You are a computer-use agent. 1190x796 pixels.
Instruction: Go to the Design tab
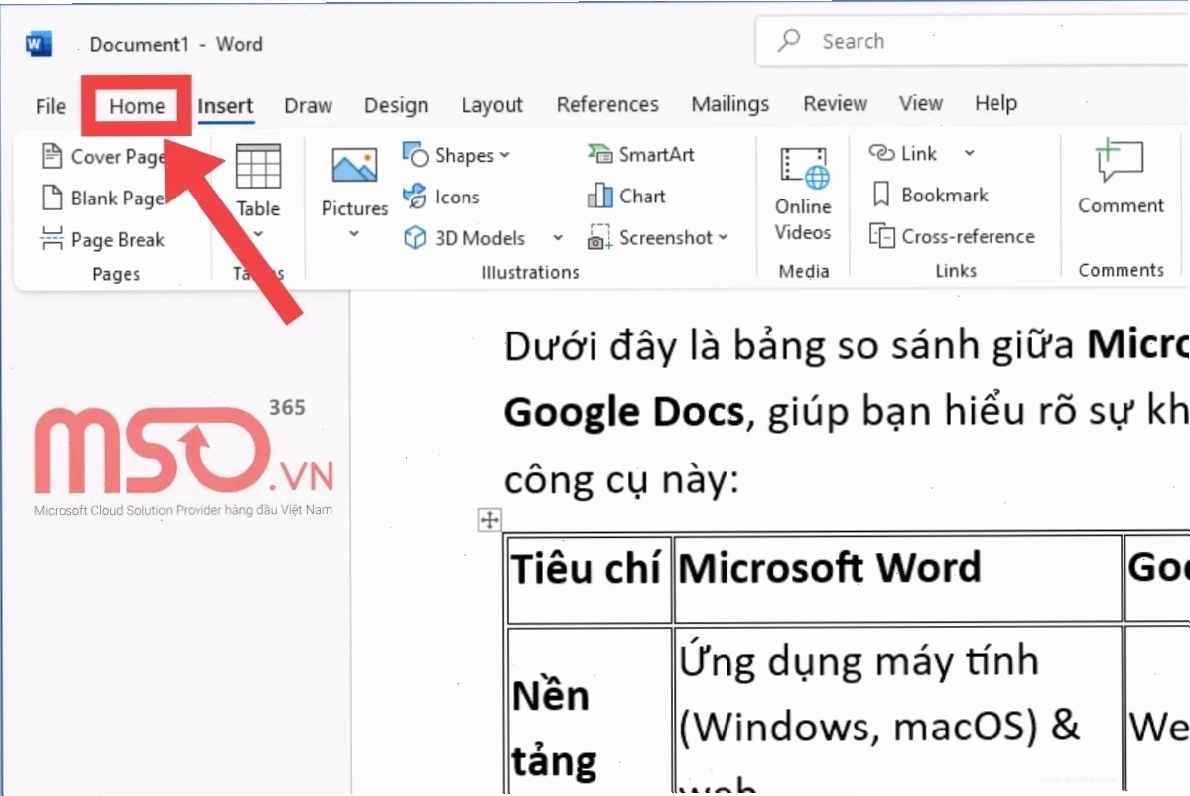click(x=395, y=105)
